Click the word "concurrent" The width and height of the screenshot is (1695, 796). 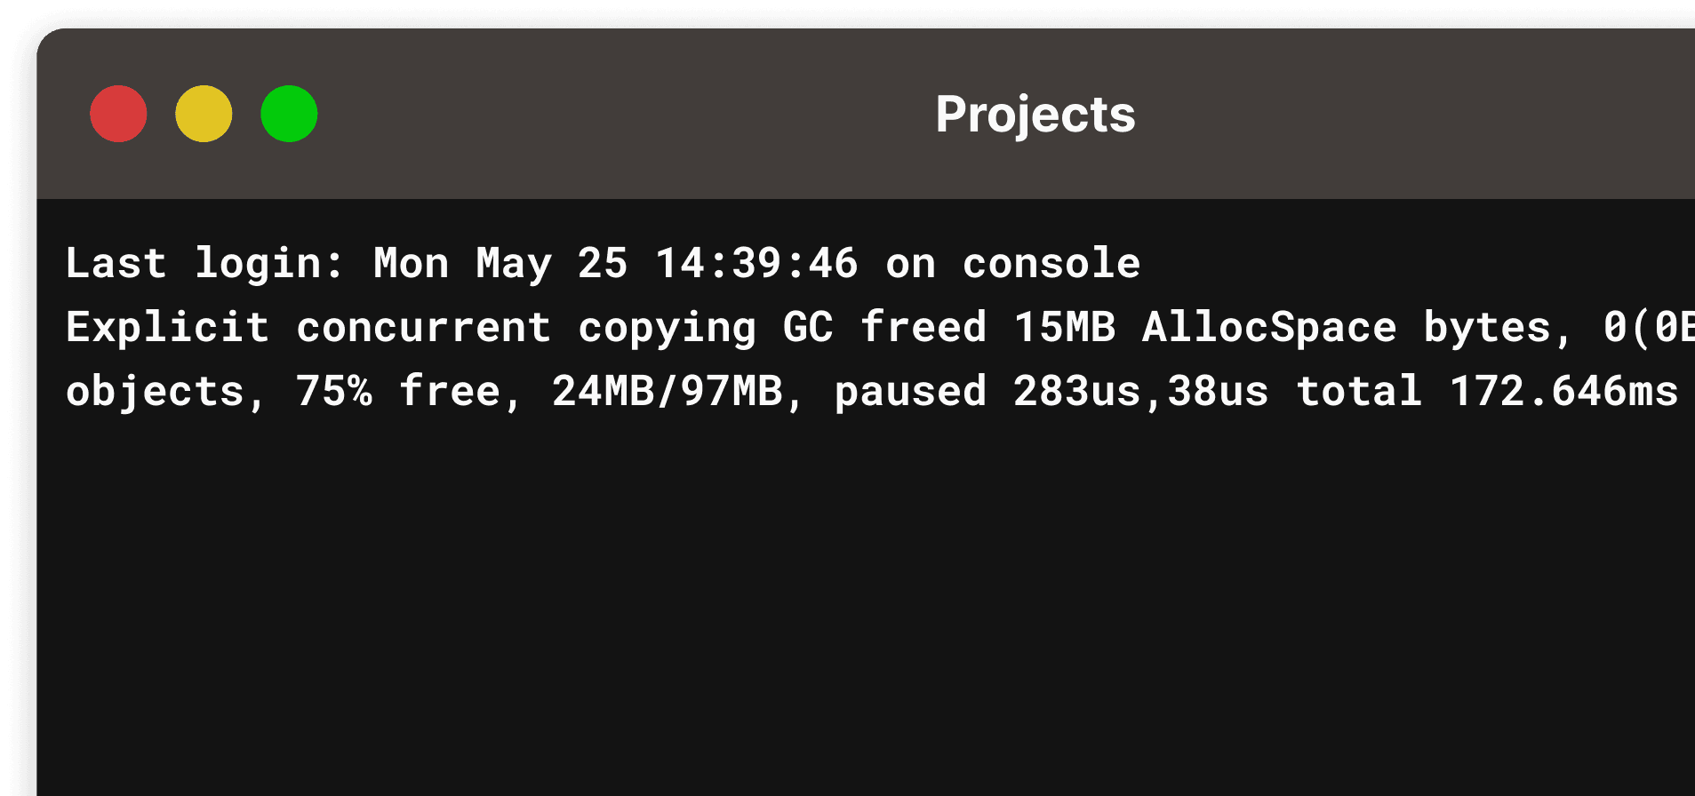click(423, 328)
